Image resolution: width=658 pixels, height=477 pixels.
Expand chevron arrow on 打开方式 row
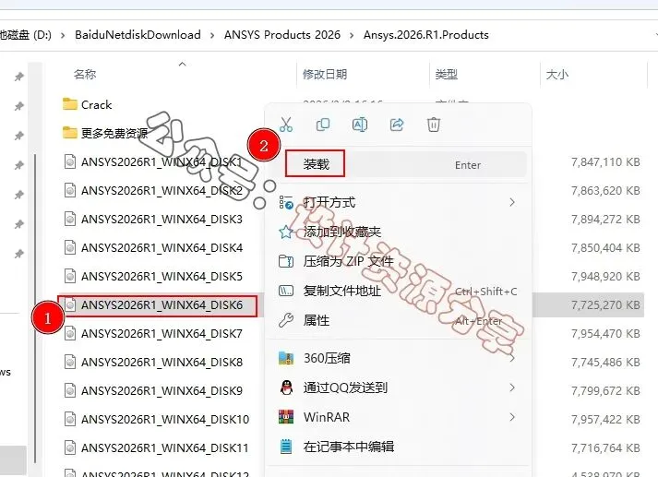[512, 203]
